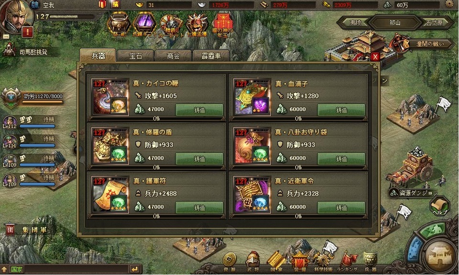Screen dimensions: 459x275
Task: Open the 資源 coin icon
Action: tap(229, 261)
